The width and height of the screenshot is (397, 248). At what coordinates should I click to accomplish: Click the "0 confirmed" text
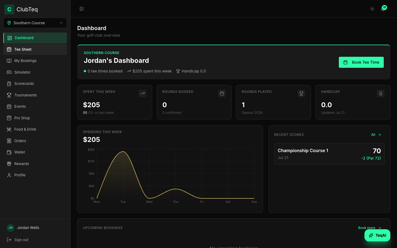tap(172, 113)
